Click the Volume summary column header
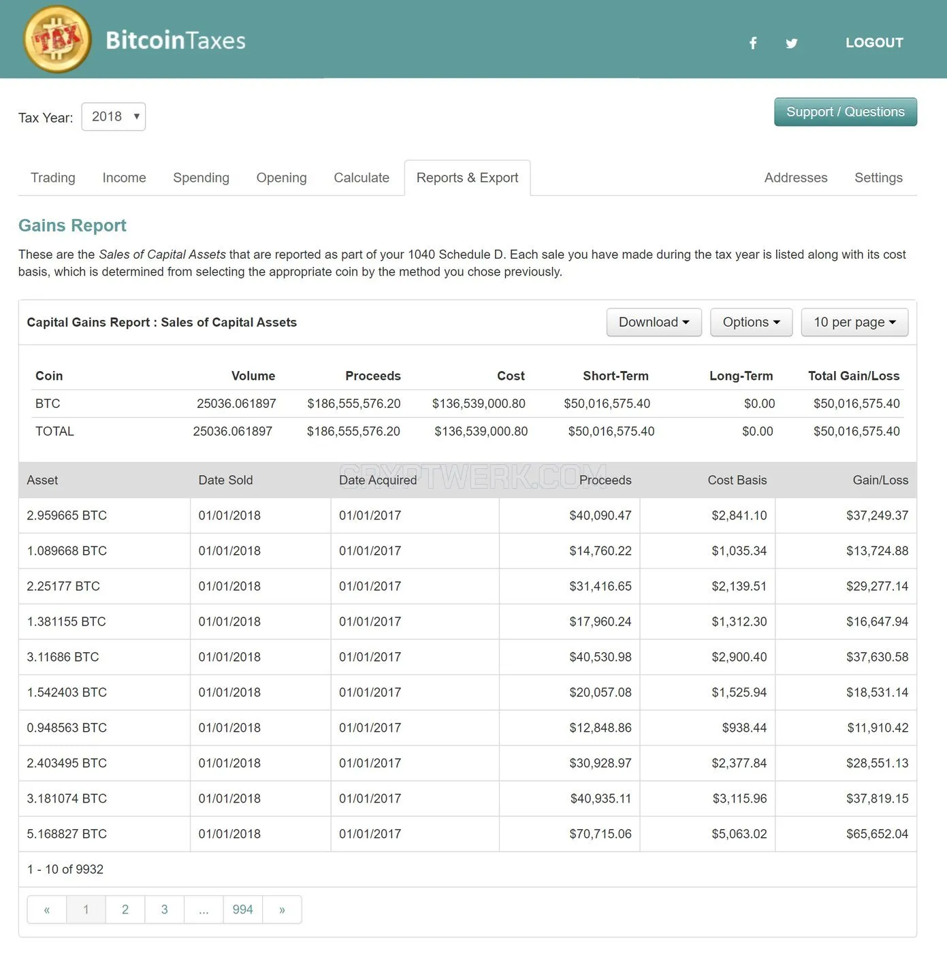Viewport: 947px width, 953px height. pyautogui.click(x=253, y=376)
